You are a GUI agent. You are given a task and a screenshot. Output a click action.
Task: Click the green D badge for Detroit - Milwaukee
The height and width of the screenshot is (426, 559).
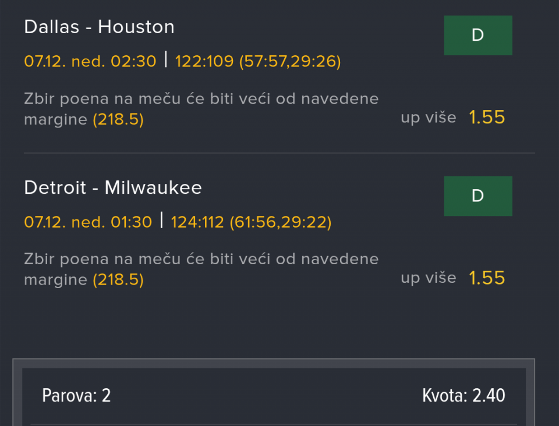477,196
